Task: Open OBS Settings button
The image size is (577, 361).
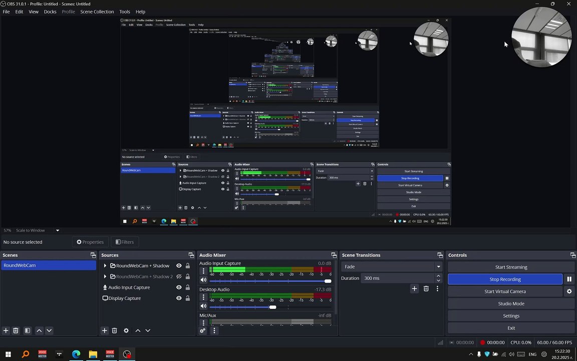Action: [511, 316]
